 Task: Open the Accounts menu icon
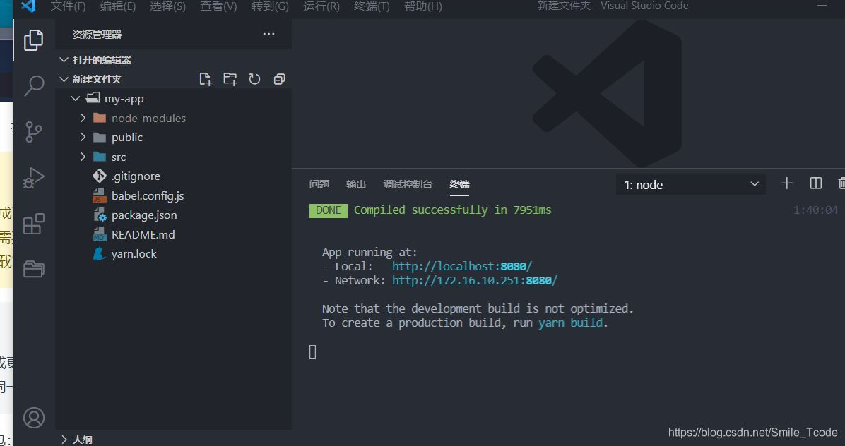pos(33,418)
